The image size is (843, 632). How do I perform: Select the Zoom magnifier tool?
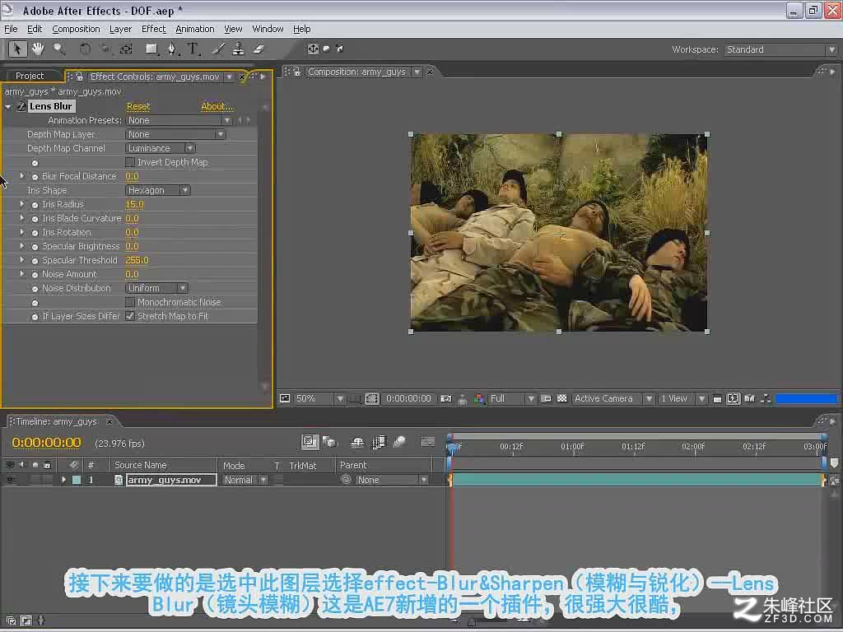click(59, 49)
